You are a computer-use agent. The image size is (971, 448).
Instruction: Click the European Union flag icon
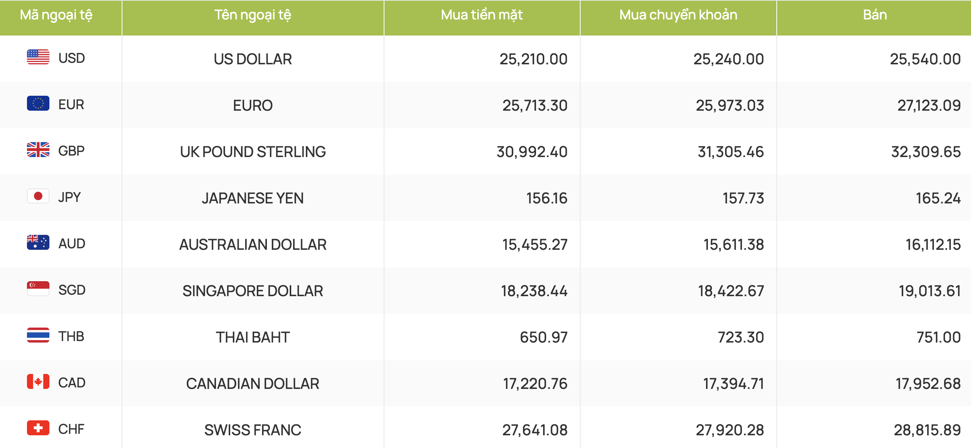click(x=38, y=104)
